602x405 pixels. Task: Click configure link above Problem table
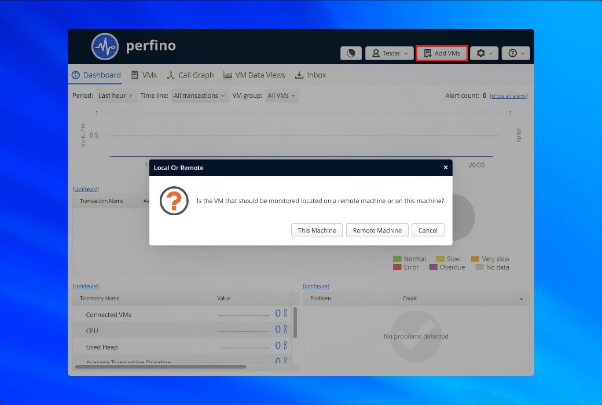pyautogui.click(x=316, y=286)
